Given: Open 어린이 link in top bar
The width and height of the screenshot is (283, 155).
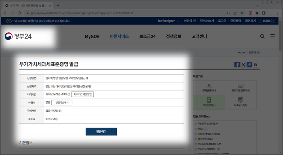Looking at the screenshot, I should coord(190,21).
